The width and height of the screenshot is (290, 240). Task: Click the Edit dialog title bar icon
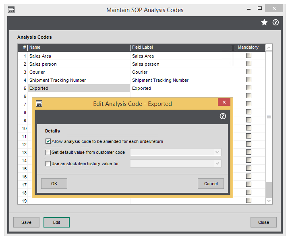point(39,104)
